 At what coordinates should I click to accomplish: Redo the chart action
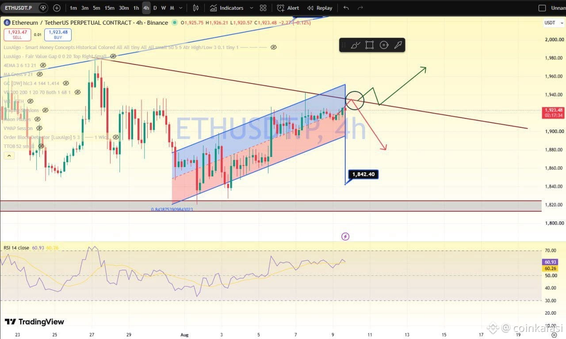pos(360,8)
